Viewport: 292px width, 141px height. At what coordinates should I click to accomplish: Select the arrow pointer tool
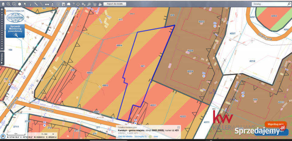[25, 4]
